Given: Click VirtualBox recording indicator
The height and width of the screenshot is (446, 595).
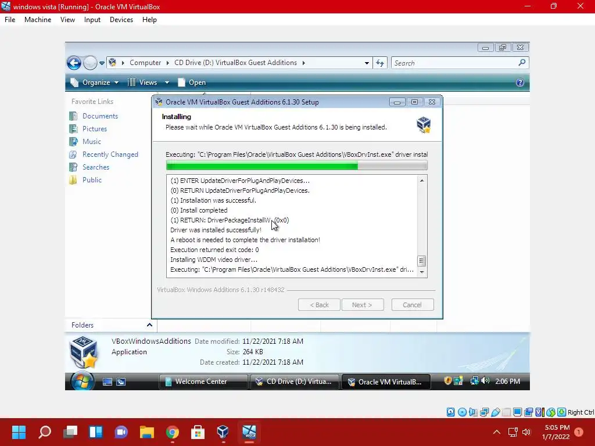Looking at the screenshot, I should click(x=528, y=412).
